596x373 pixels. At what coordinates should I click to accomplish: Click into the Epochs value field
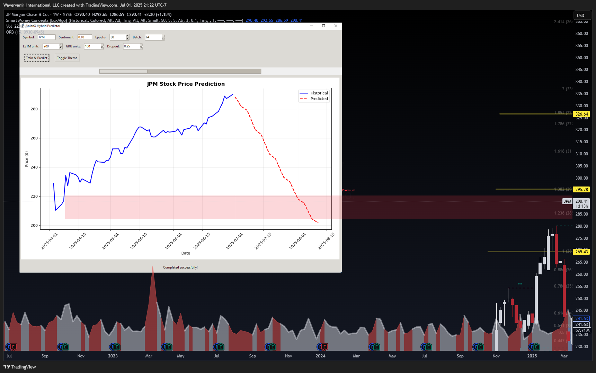coord(118,37)
